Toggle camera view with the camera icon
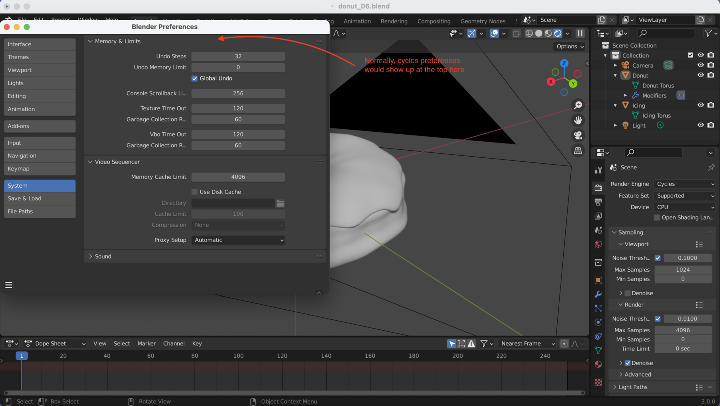Screen dimensions: 720x406 click(578, 135)
